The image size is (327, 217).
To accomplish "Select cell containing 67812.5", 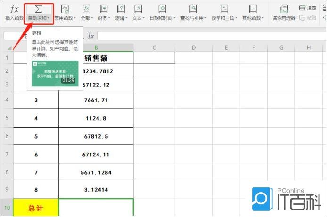I will click(96, 136).
